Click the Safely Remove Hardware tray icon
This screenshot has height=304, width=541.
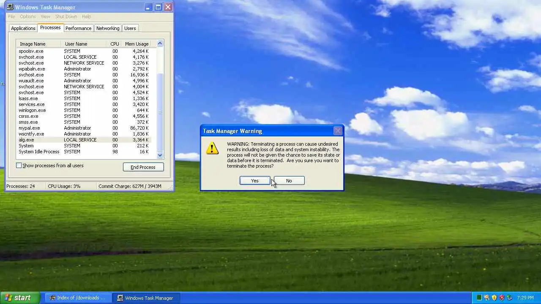point(509,298)
